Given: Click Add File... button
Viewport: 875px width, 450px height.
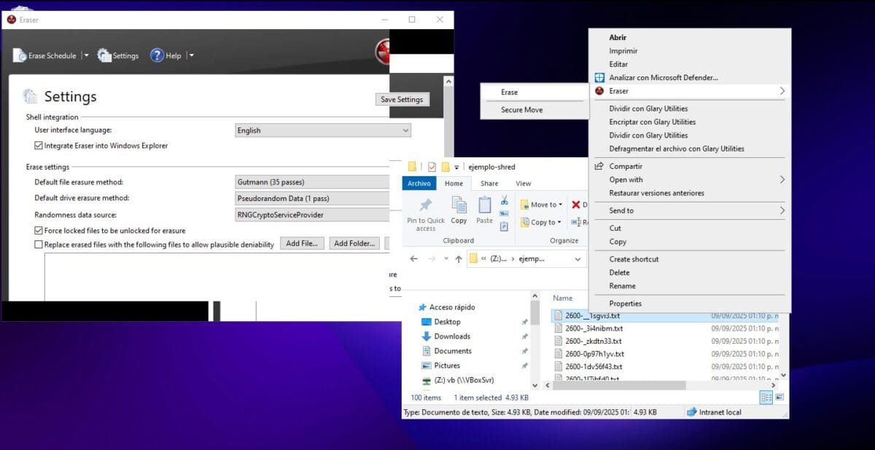Looking at the screenshot, I should pyautogui.click(x=302, y=243).
